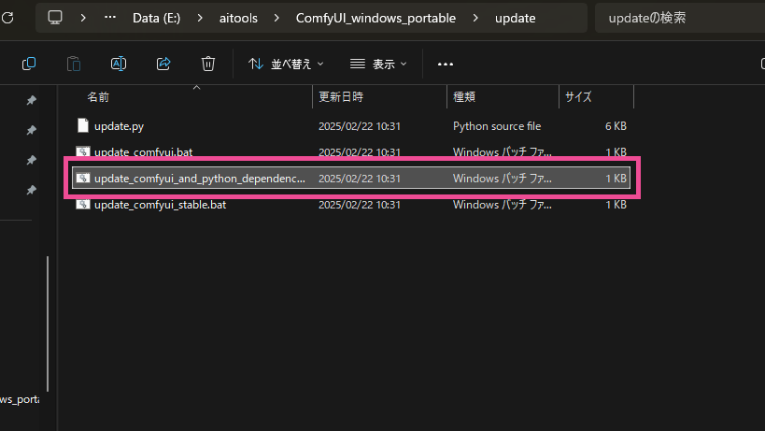This screenshot has height=431, width=765.
Task: Expand chevron after ComfyUI_windows_portable breadcrumb
Action: 475,18
